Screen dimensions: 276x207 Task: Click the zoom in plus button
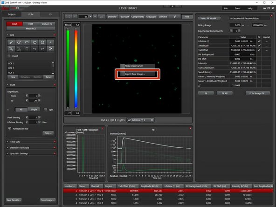coord(95,16)
